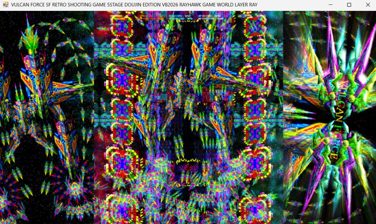Click the vertical VULCAN FORCE logo emblem
Viewport: 376px width, 224px height.
[x=339, y=120]
